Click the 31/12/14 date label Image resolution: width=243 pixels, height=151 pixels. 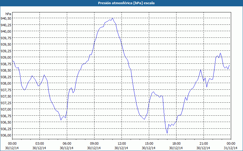[231, 148]
